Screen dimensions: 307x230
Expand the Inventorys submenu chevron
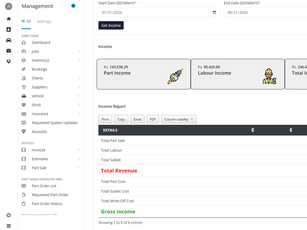point(79,60)
